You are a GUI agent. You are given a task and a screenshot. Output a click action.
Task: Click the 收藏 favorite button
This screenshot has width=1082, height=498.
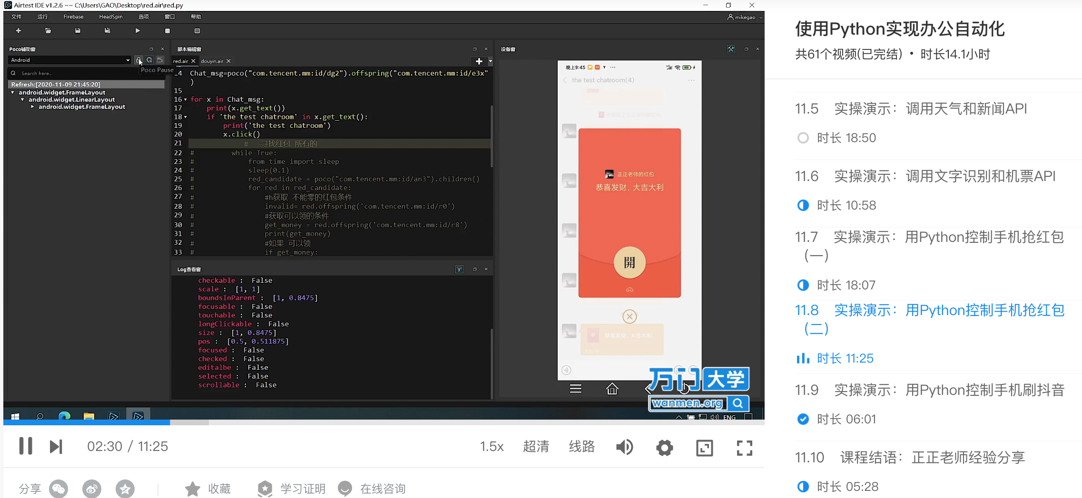click(208, 488)
